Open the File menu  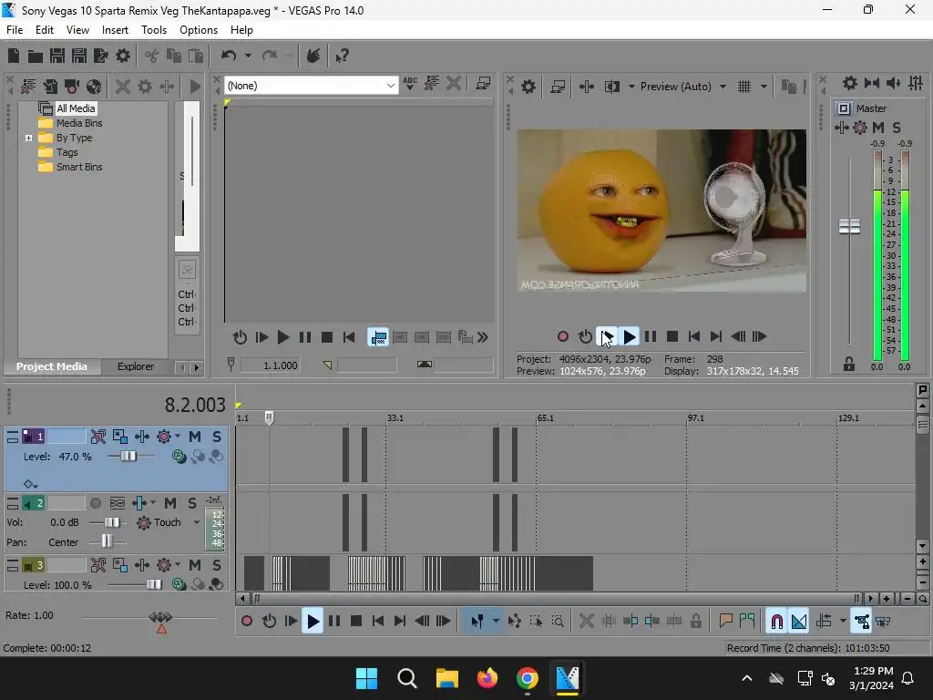15,30
